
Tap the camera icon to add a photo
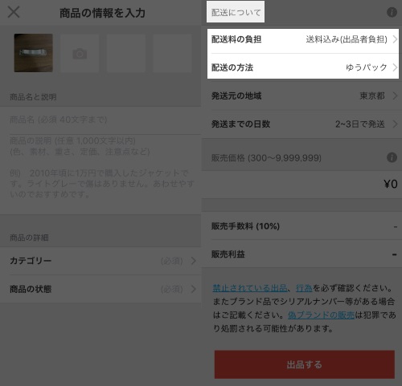(80, 53)
